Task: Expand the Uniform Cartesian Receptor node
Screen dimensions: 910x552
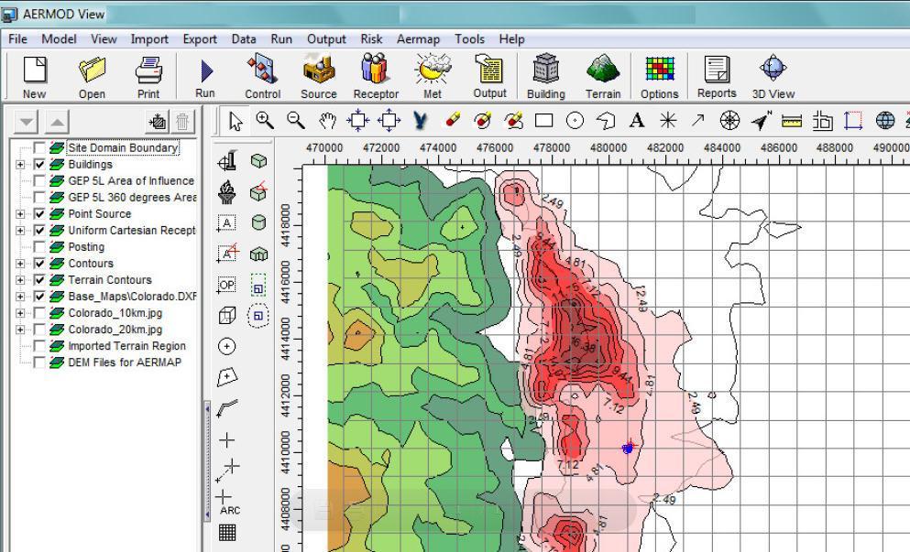Action: [20, 231]
